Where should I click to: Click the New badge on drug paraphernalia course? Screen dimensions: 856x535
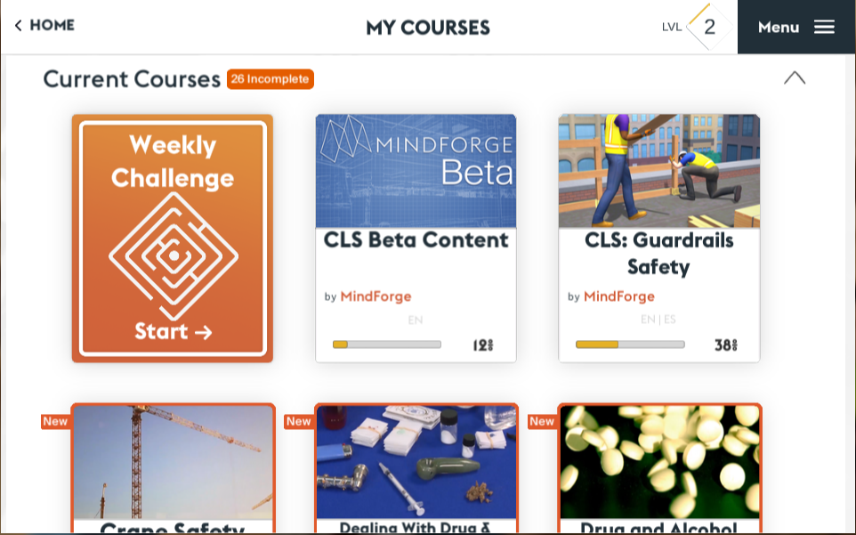tap(299, 421)
